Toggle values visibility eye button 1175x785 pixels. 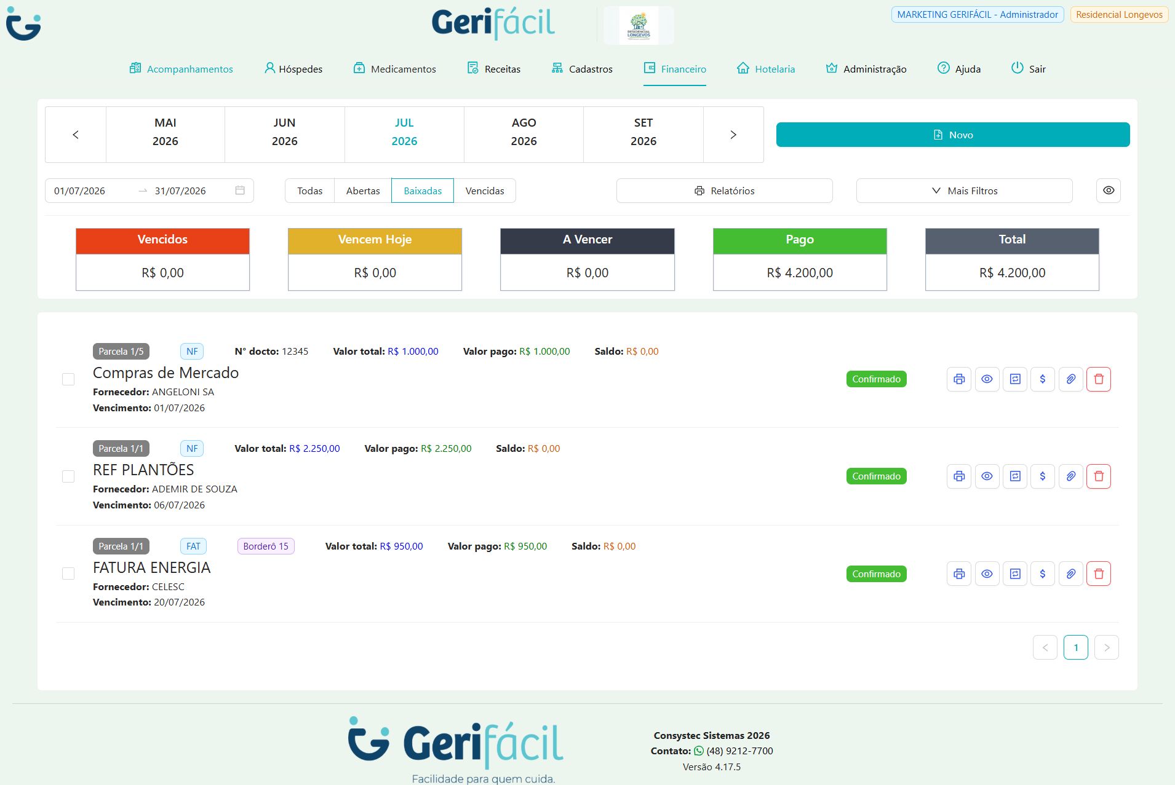click(x=1109, y=191)
